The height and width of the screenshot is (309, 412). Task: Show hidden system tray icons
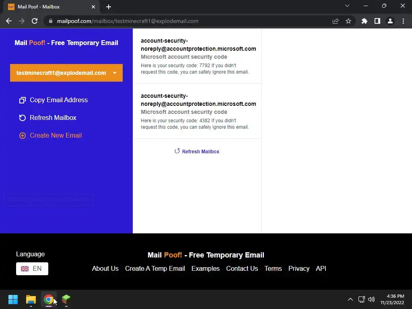tap(350, 299)
